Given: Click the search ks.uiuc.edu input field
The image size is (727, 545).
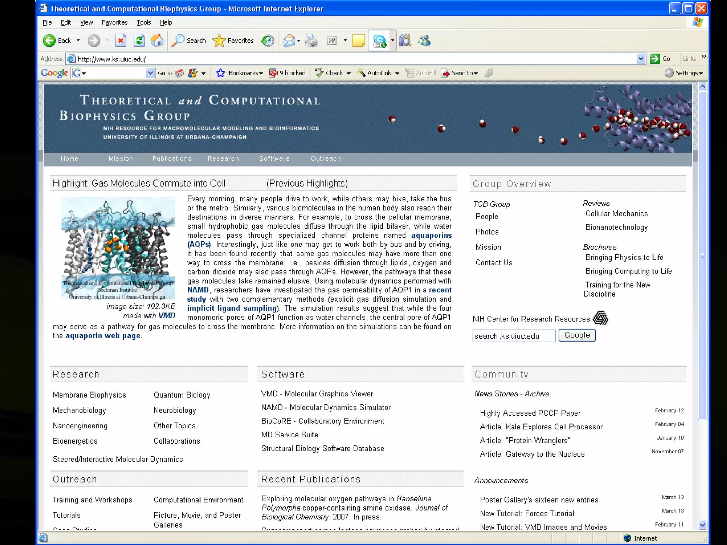Looking at the screenshot, I should click(513, 336).
